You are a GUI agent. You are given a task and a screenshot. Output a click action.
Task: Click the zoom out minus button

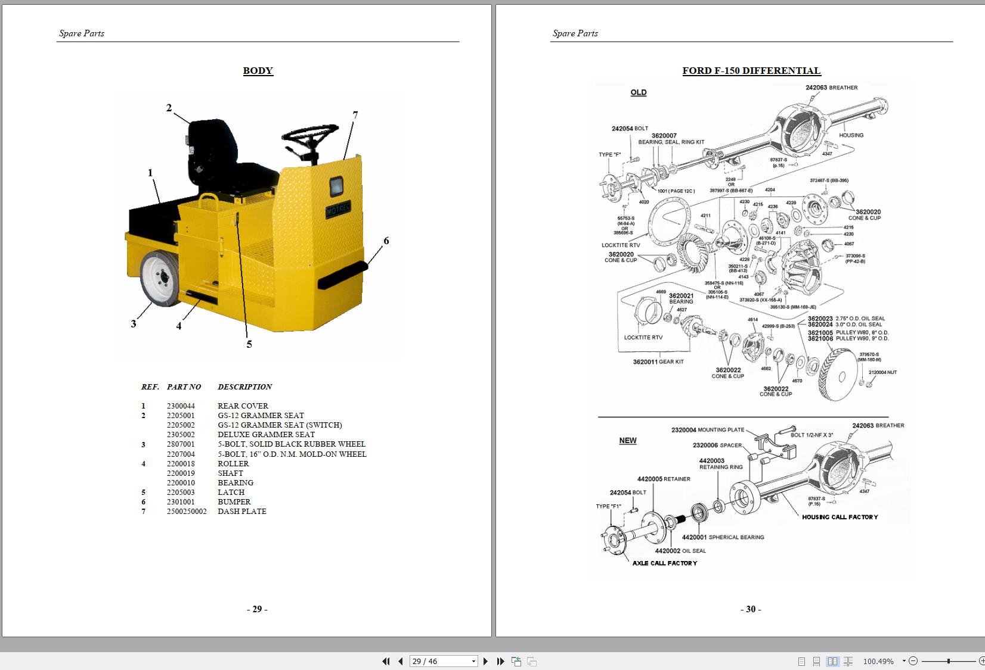click(x=913, y=661)
